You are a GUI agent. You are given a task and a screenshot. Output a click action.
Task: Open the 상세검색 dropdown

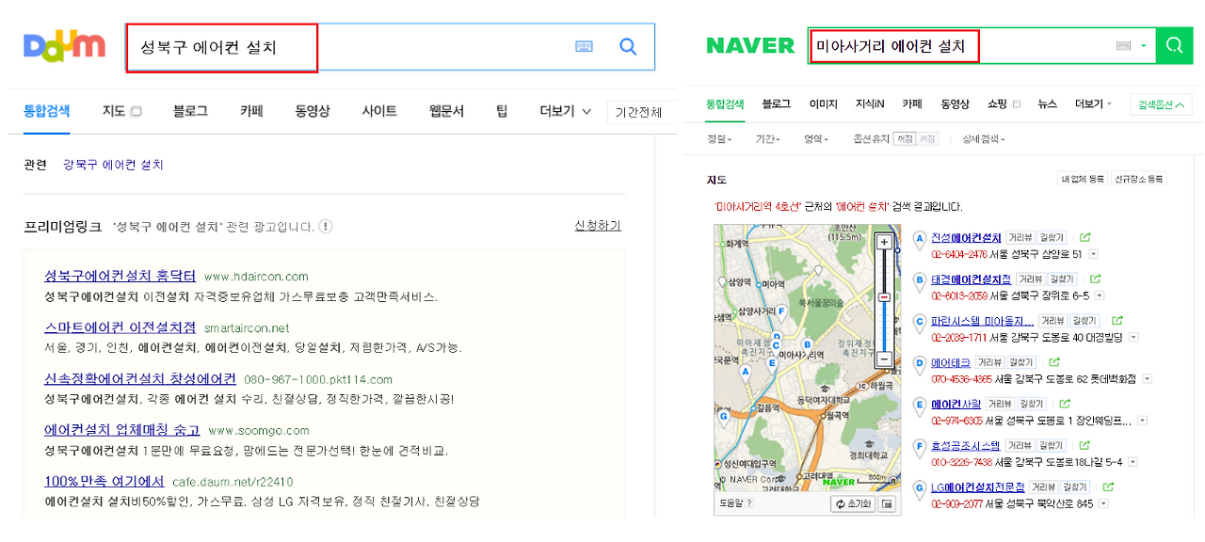983,139
